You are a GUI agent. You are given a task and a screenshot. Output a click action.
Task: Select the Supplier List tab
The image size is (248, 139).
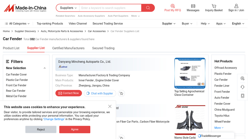[x=36, y=48]
